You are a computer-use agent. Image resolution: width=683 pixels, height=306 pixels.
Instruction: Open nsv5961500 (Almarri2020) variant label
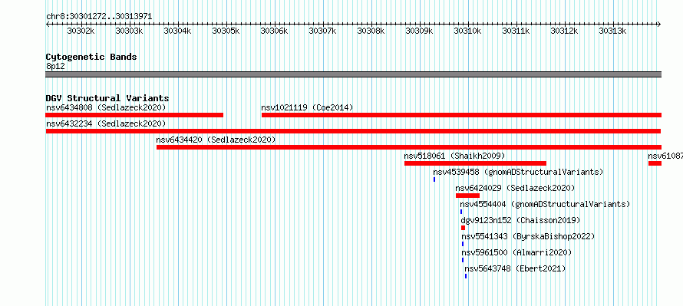coord(516,252)
